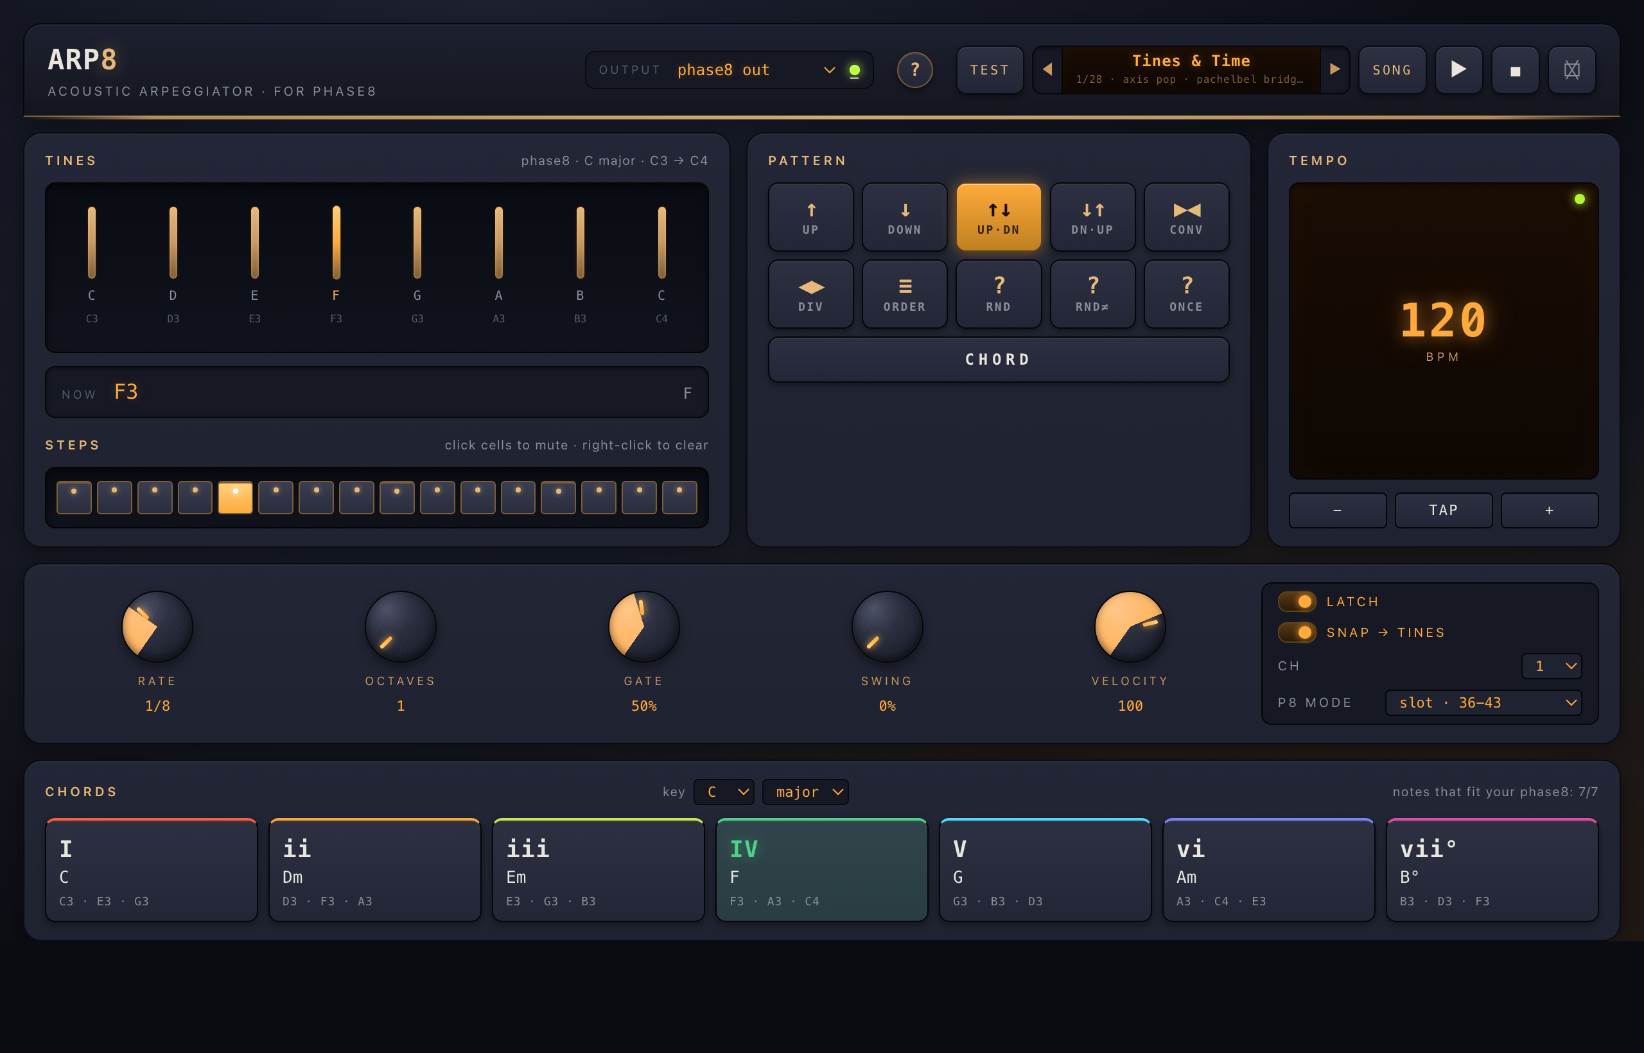Screen dimensions: 1644x1053
Task: Select the vi chord Am card
Action: [1268, 870]
